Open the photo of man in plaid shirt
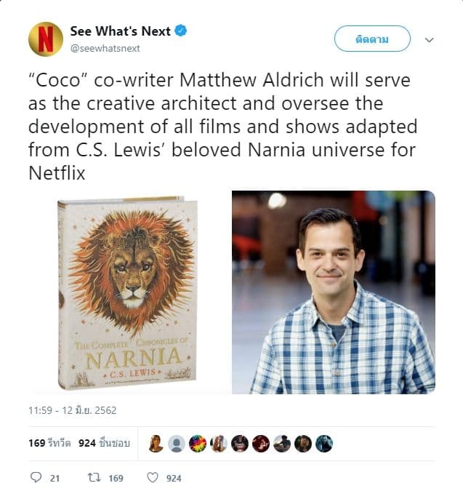The height and width of the screenshot is (491, 463). pyautogui.click(x=334, y=292)
